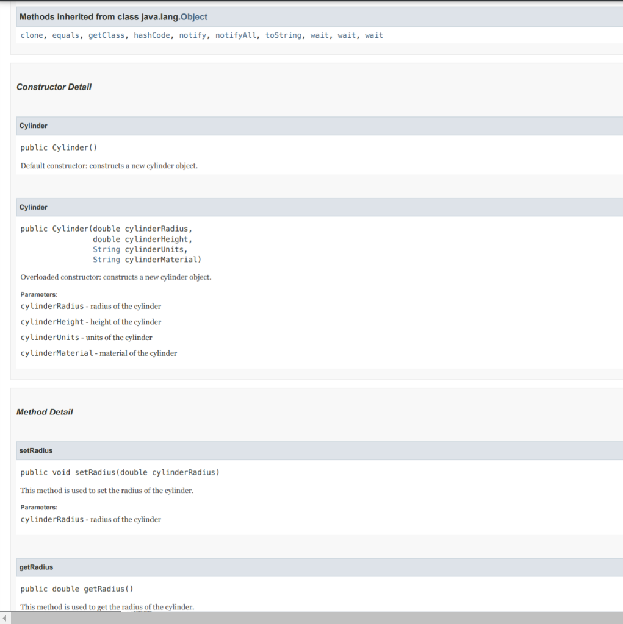Open the equals method documentation
This screenshot has width=623, height=624.
(x=67, y=35)
